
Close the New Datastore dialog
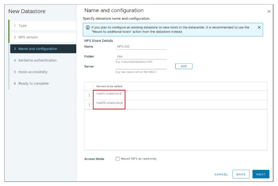point(268,11)
